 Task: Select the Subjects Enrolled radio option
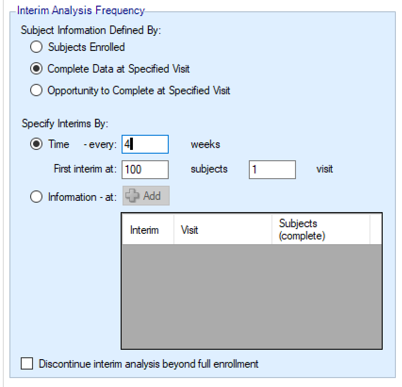(36, 47)
